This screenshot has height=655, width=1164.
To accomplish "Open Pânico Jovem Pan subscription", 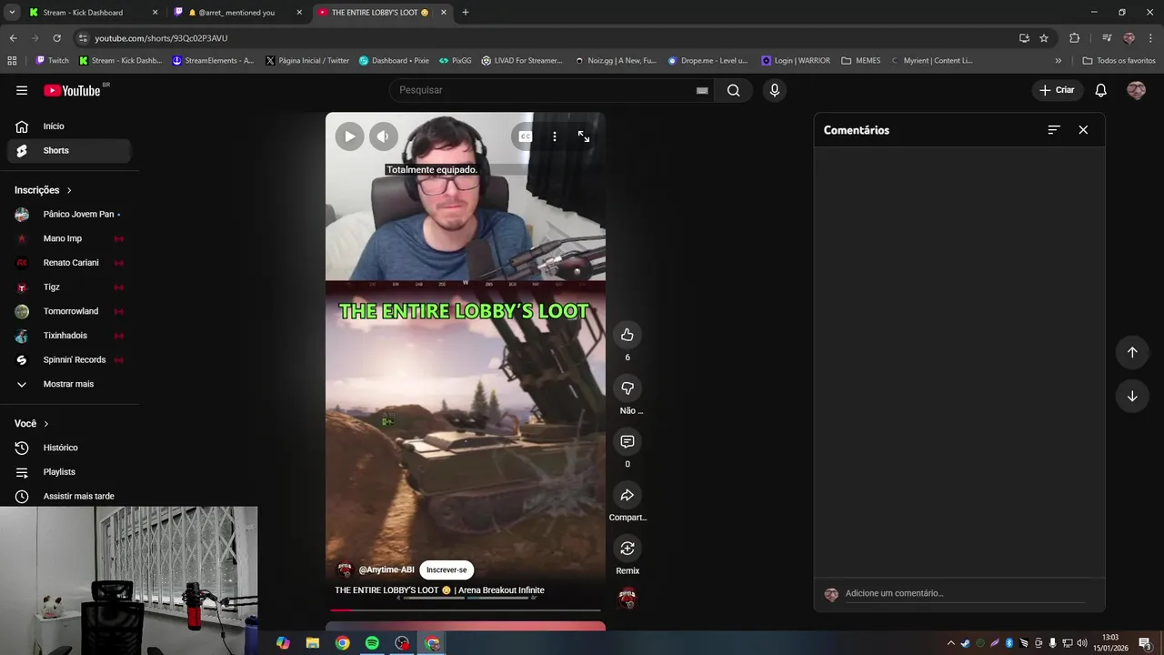I will (x=69, y=215).
